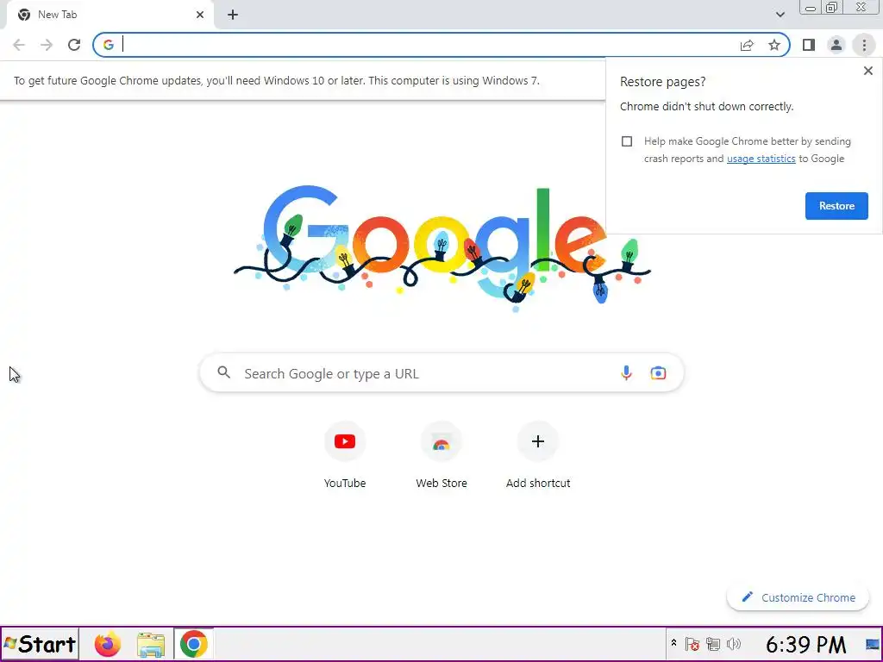Viewport: 883px width, 662px height.
Task: Open the Action Center flag icon
Action: tap(692, 644)
